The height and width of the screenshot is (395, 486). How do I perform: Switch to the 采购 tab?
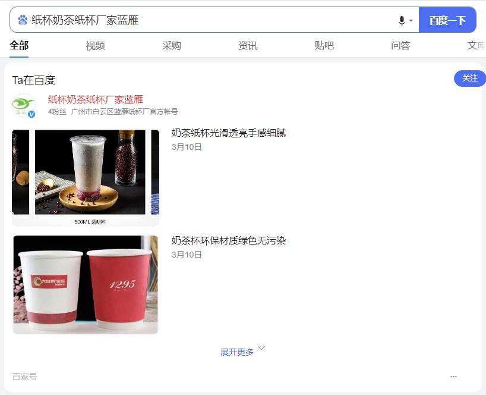coord(171,46)
